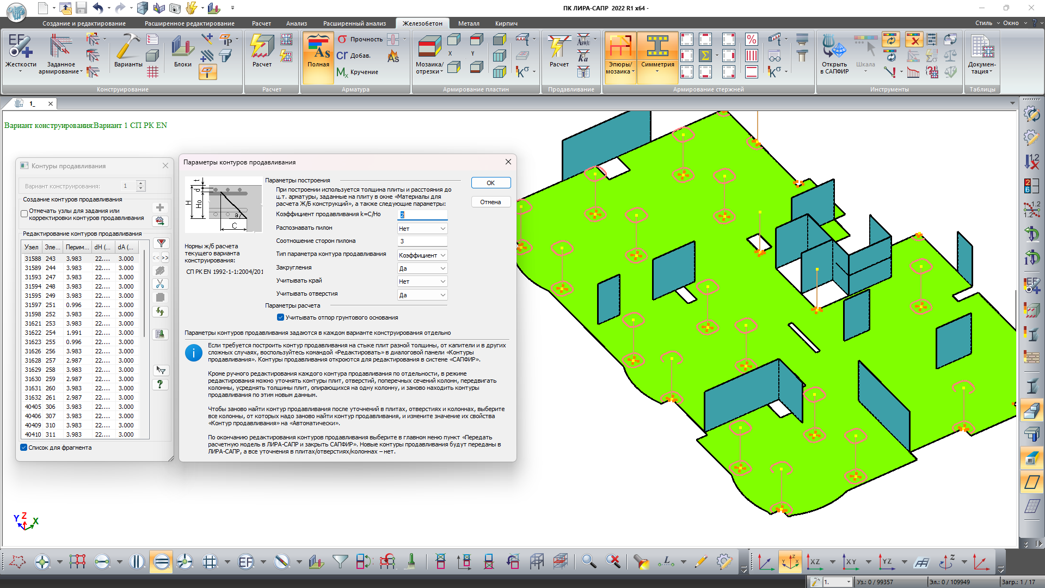
Task: Uncheck Учитывать отпор грунтового основания
Action: (x=281, y=317)
